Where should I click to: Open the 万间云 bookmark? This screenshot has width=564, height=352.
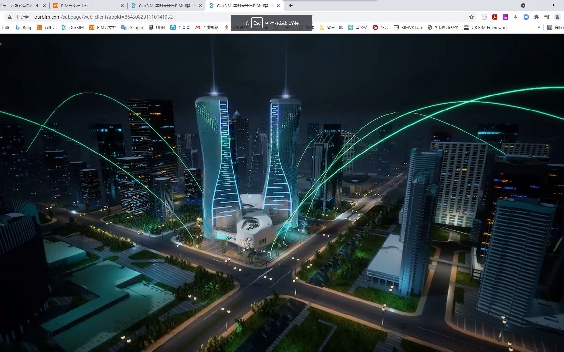click(46, 28)
